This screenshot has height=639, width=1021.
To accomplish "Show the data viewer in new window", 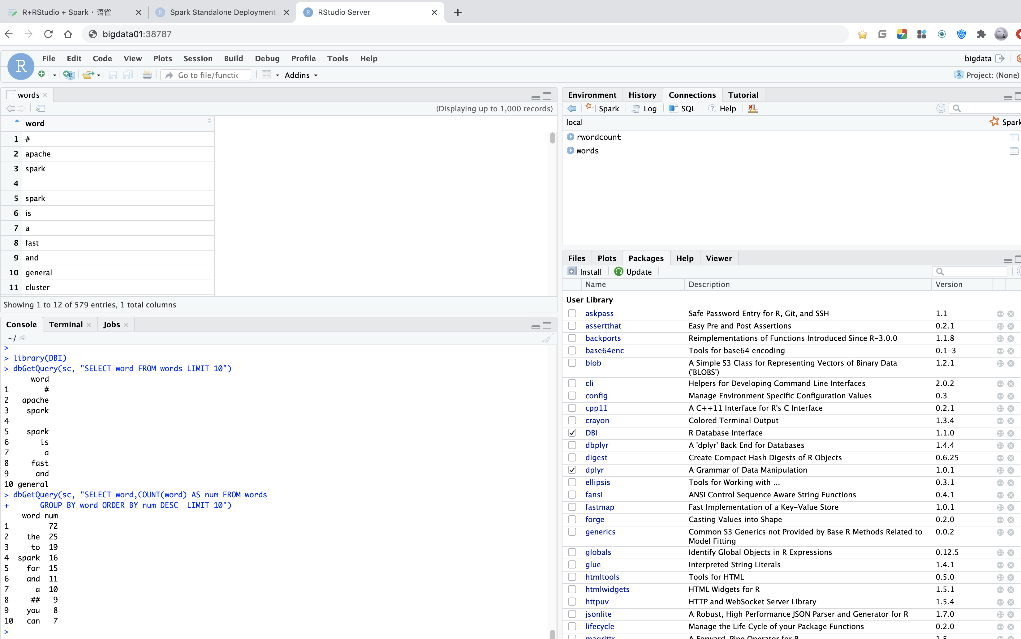I will [40, 109].
